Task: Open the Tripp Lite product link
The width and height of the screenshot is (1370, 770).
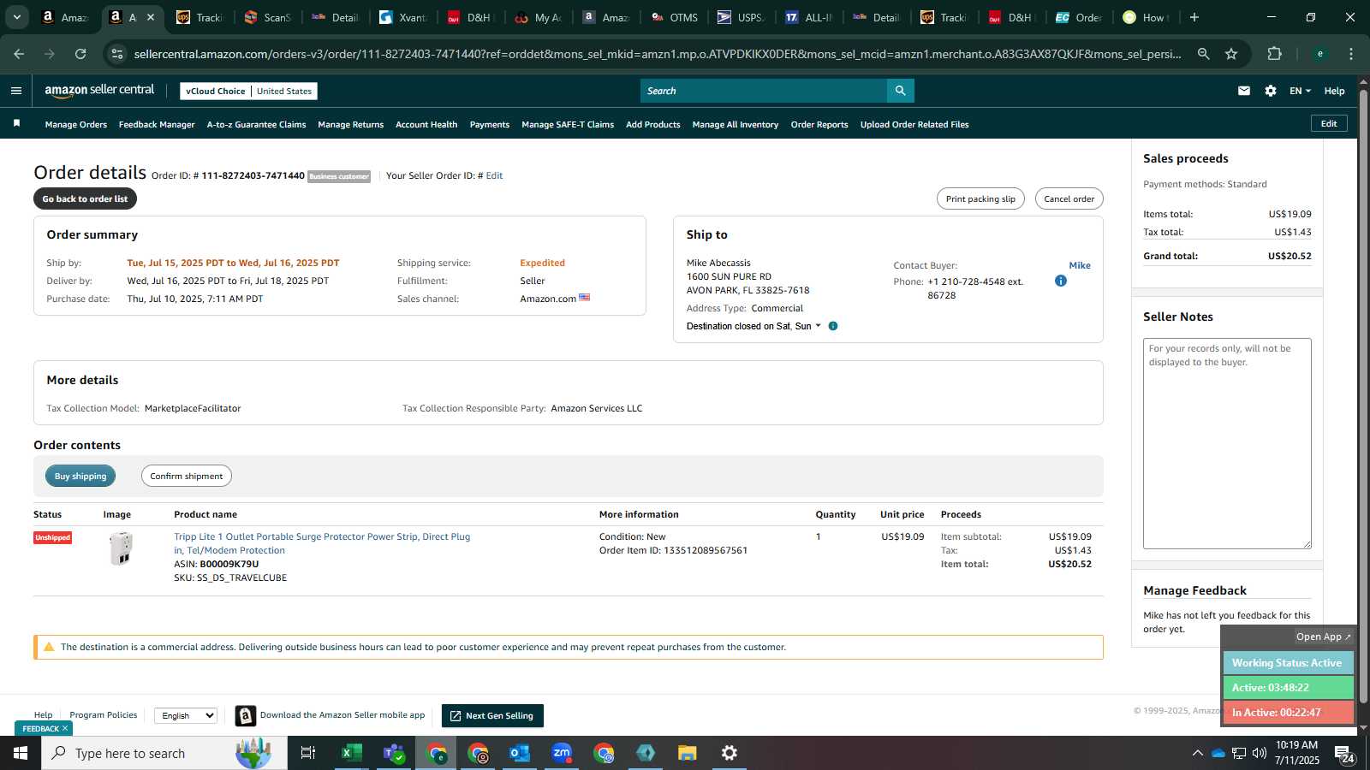Action: pos(322,543)
